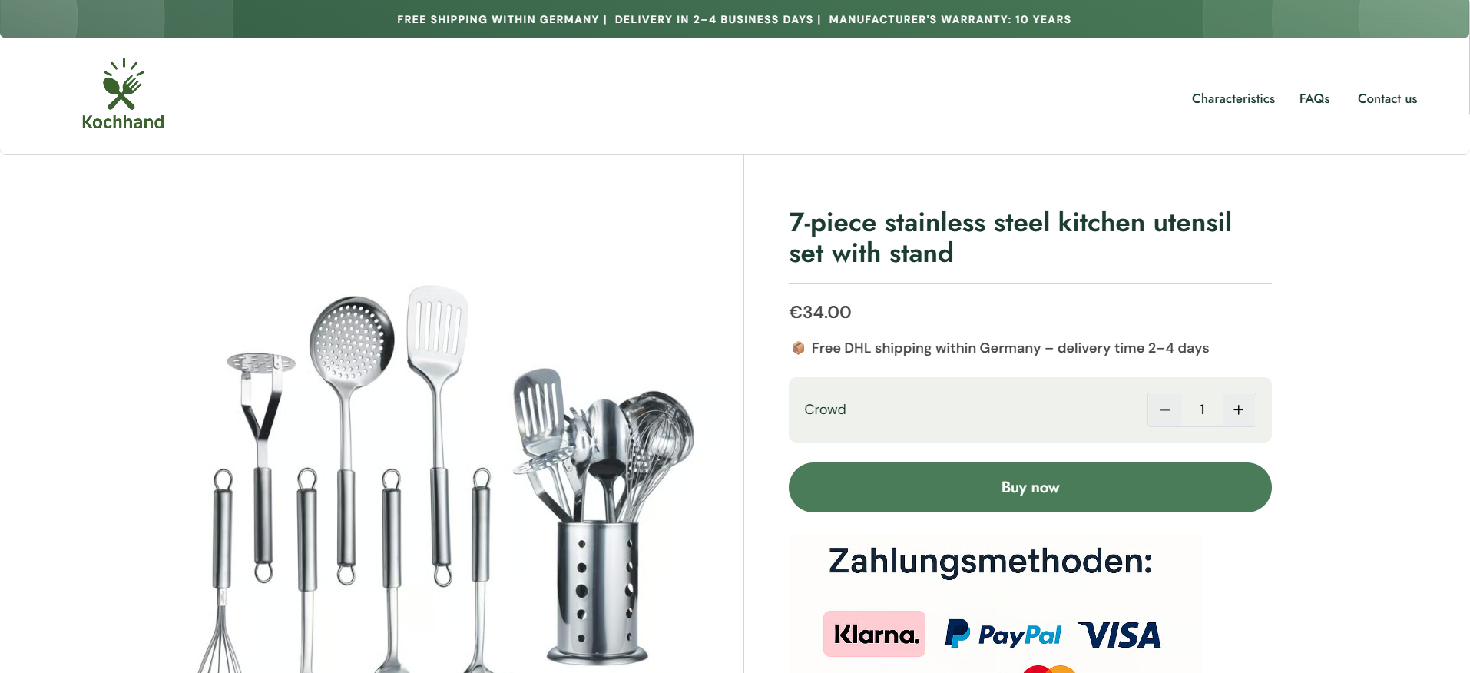Click the plus icon to increase quantity
The height and width of the screenshot is (673, 1470).
(1238, 409)
